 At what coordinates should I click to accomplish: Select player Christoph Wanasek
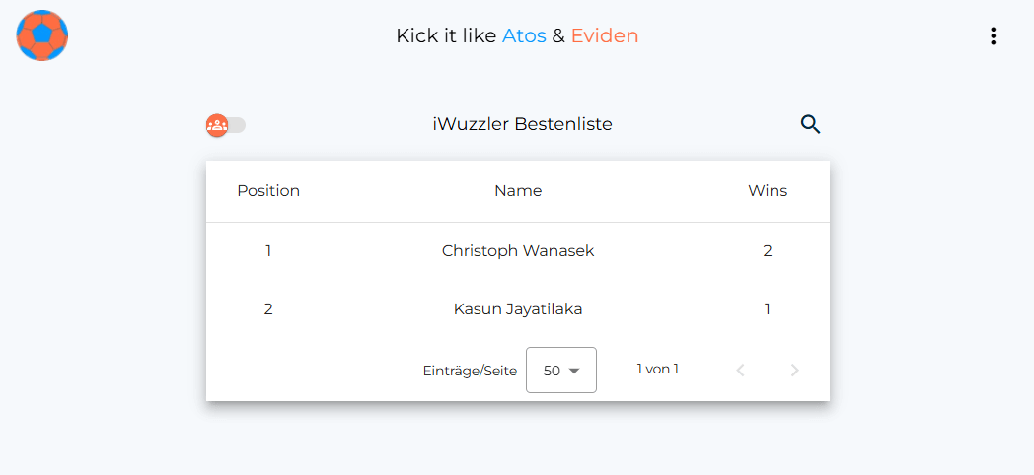(x=518, y=251)
